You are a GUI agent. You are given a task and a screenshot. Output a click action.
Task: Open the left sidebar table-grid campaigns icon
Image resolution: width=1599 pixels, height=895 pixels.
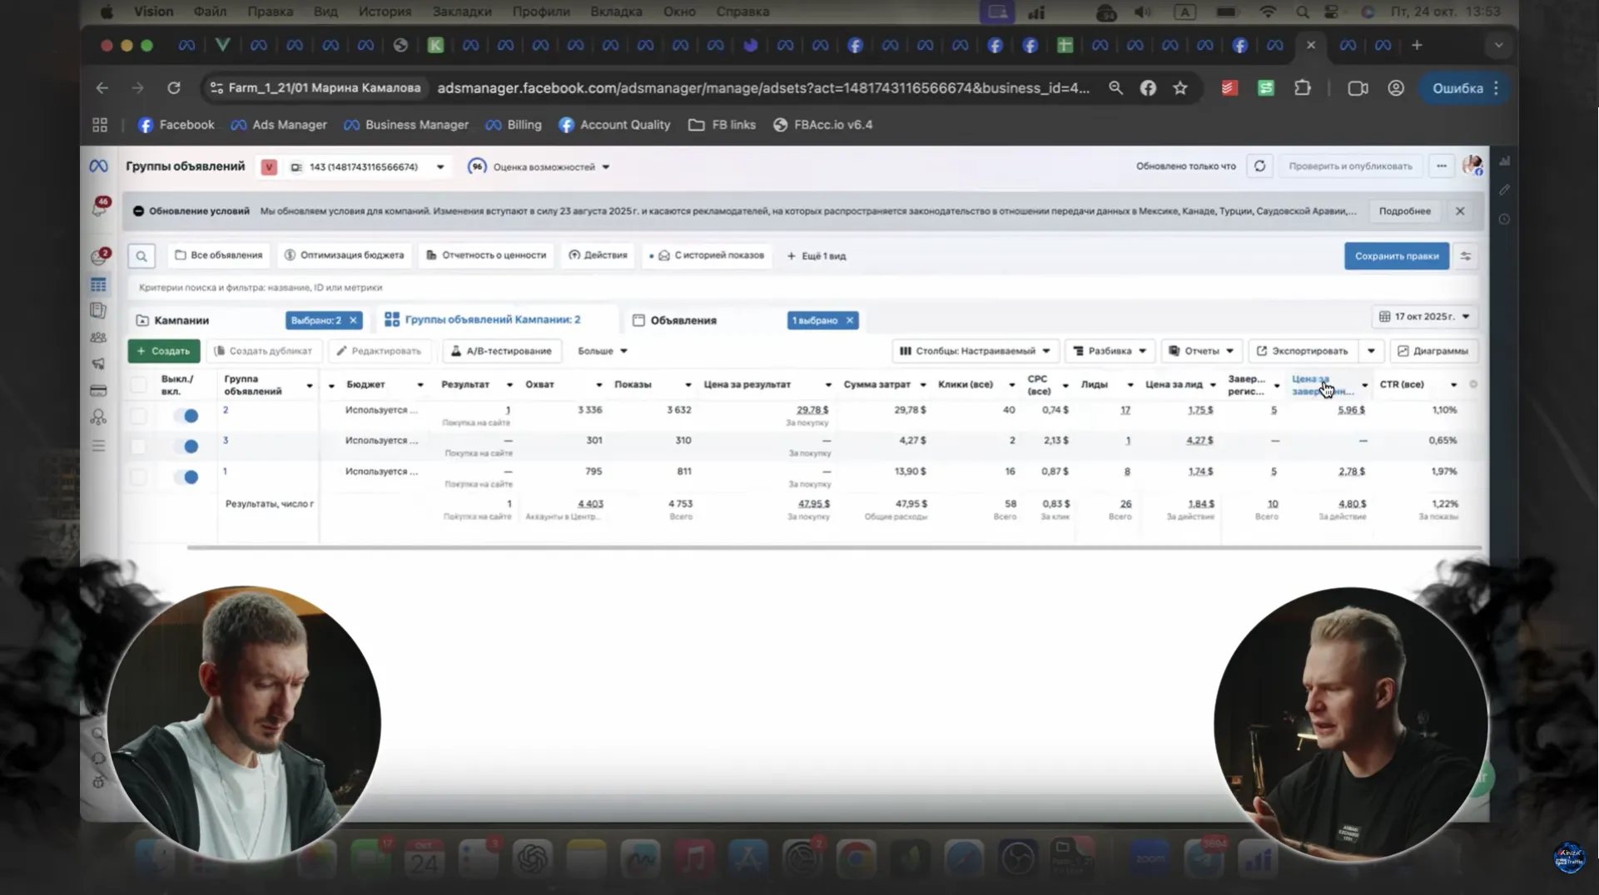(x=98, y=284)
